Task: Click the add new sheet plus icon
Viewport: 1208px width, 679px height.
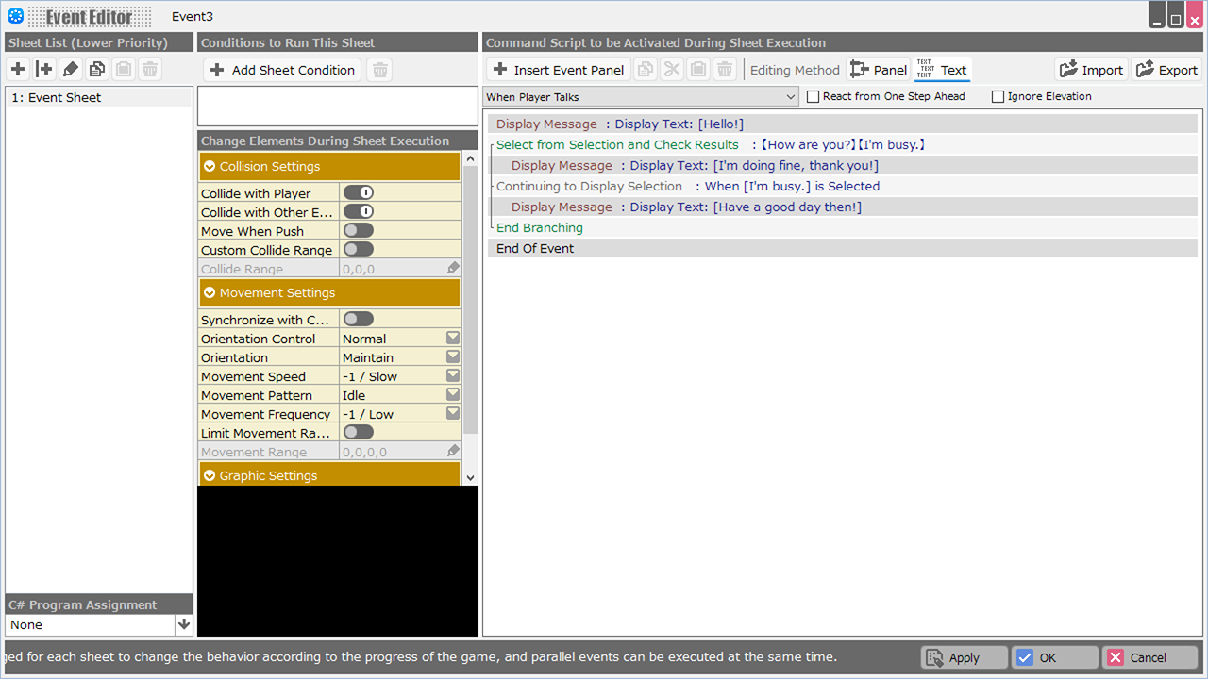Action: pos(18,69)
